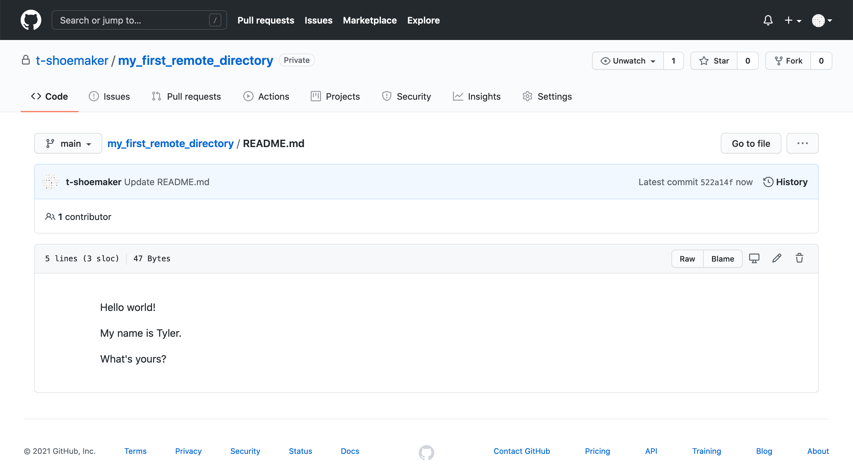Click the stargazers count 0
Viewport: 853px width, 469px height.
(x=748, y=61)
